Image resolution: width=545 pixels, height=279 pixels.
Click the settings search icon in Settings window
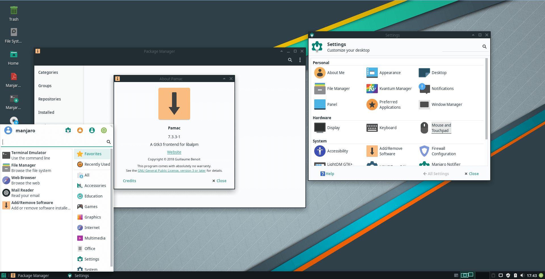click(484, 47)
